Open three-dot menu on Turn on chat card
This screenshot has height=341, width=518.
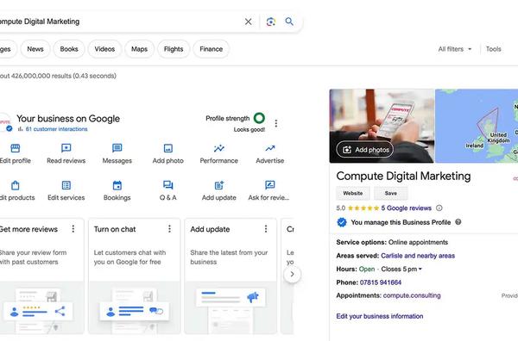169,229
